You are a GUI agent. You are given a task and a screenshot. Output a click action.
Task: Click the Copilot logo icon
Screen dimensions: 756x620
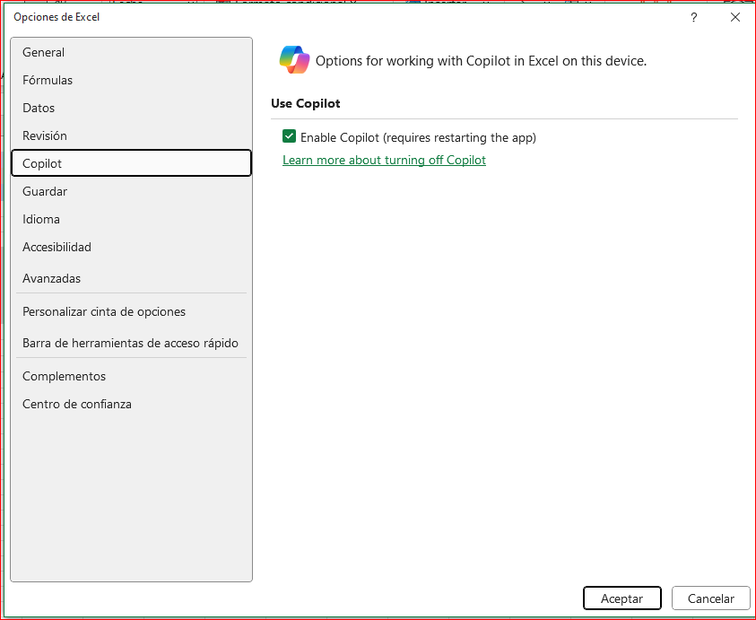[x=294, y=59]
